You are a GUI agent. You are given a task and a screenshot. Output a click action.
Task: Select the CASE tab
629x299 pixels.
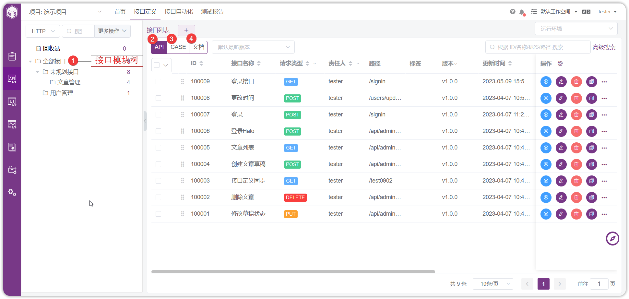(178, 47)
